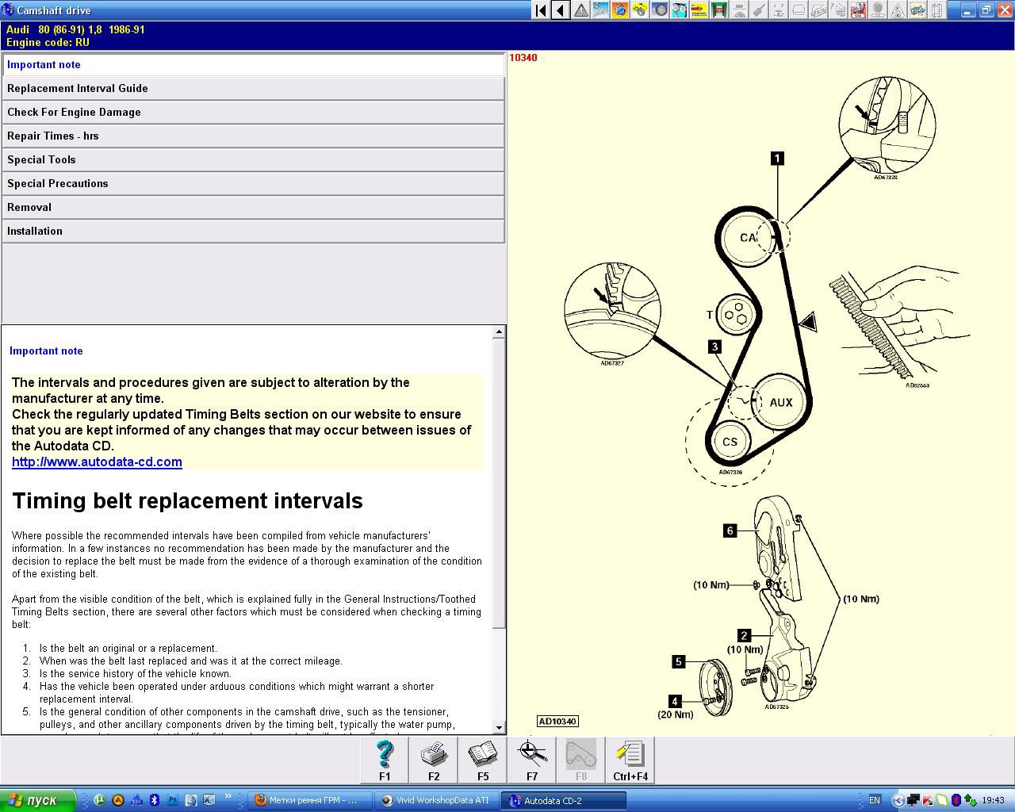Viewport: 1015px width, 812px height.
Task: Print the page with the F2 printer icon
Action: 434,759
